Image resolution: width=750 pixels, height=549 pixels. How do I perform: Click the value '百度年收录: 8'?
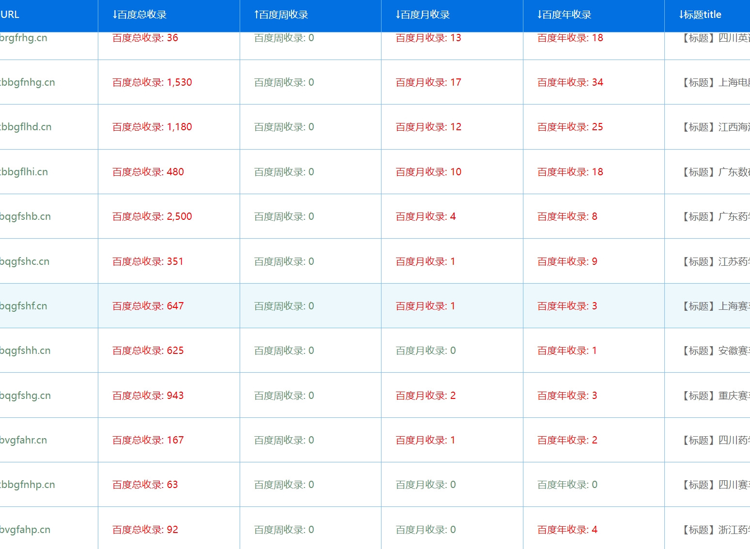coord(567,216)
